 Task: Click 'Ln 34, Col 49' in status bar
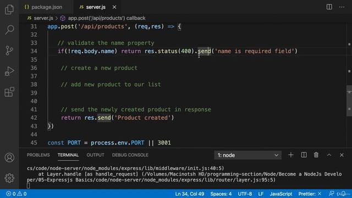(x=189, y=194)
